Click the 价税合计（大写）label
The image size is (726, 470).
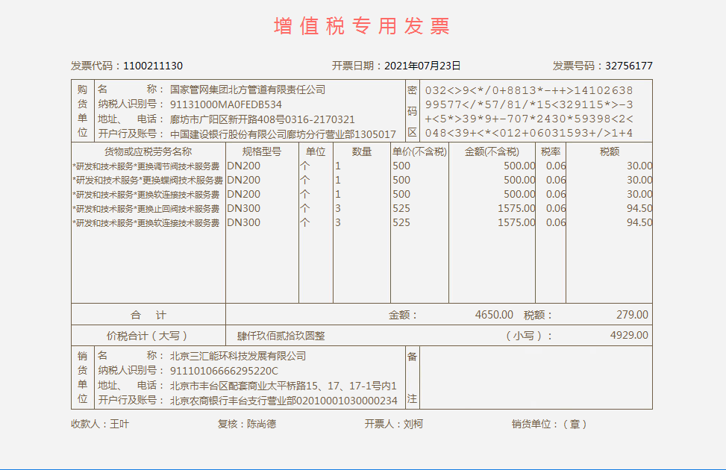click(x=147, y=336)
